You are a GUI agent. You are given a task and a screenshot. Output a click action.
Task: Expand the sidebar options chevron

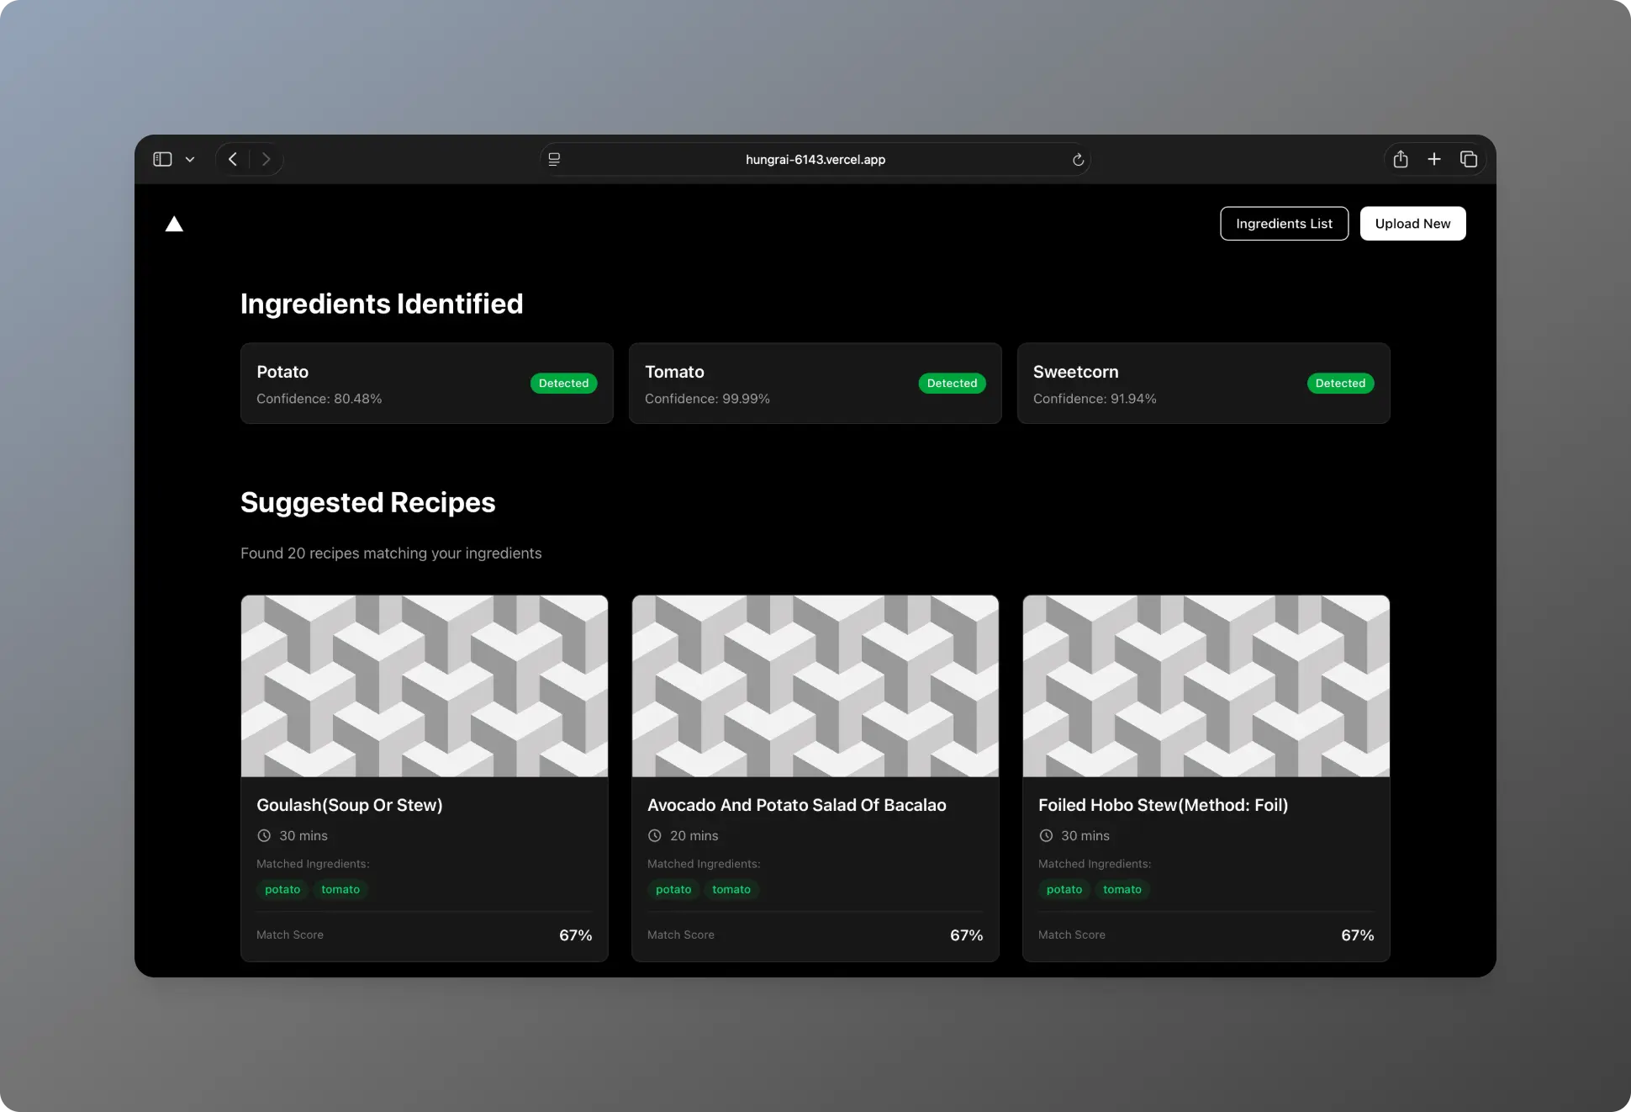click(189, 159)
